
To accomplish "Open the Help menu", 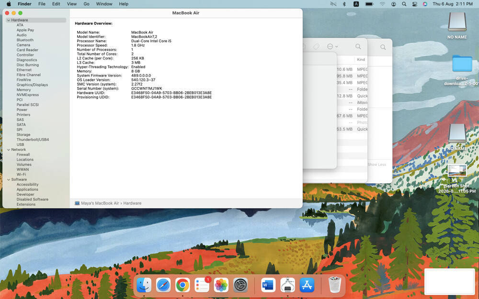I will (x=124, y=4).
